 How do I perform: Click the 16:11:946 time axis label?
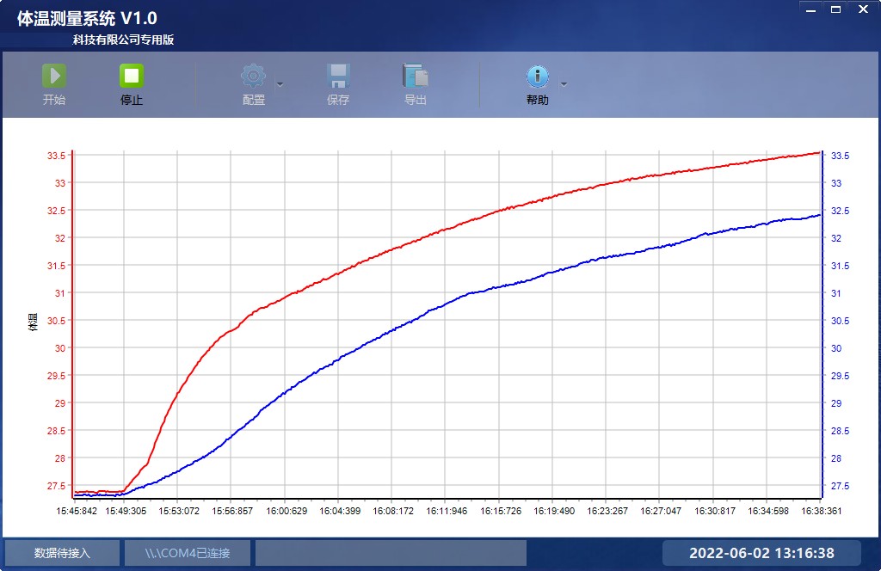[x=447, y=511]
